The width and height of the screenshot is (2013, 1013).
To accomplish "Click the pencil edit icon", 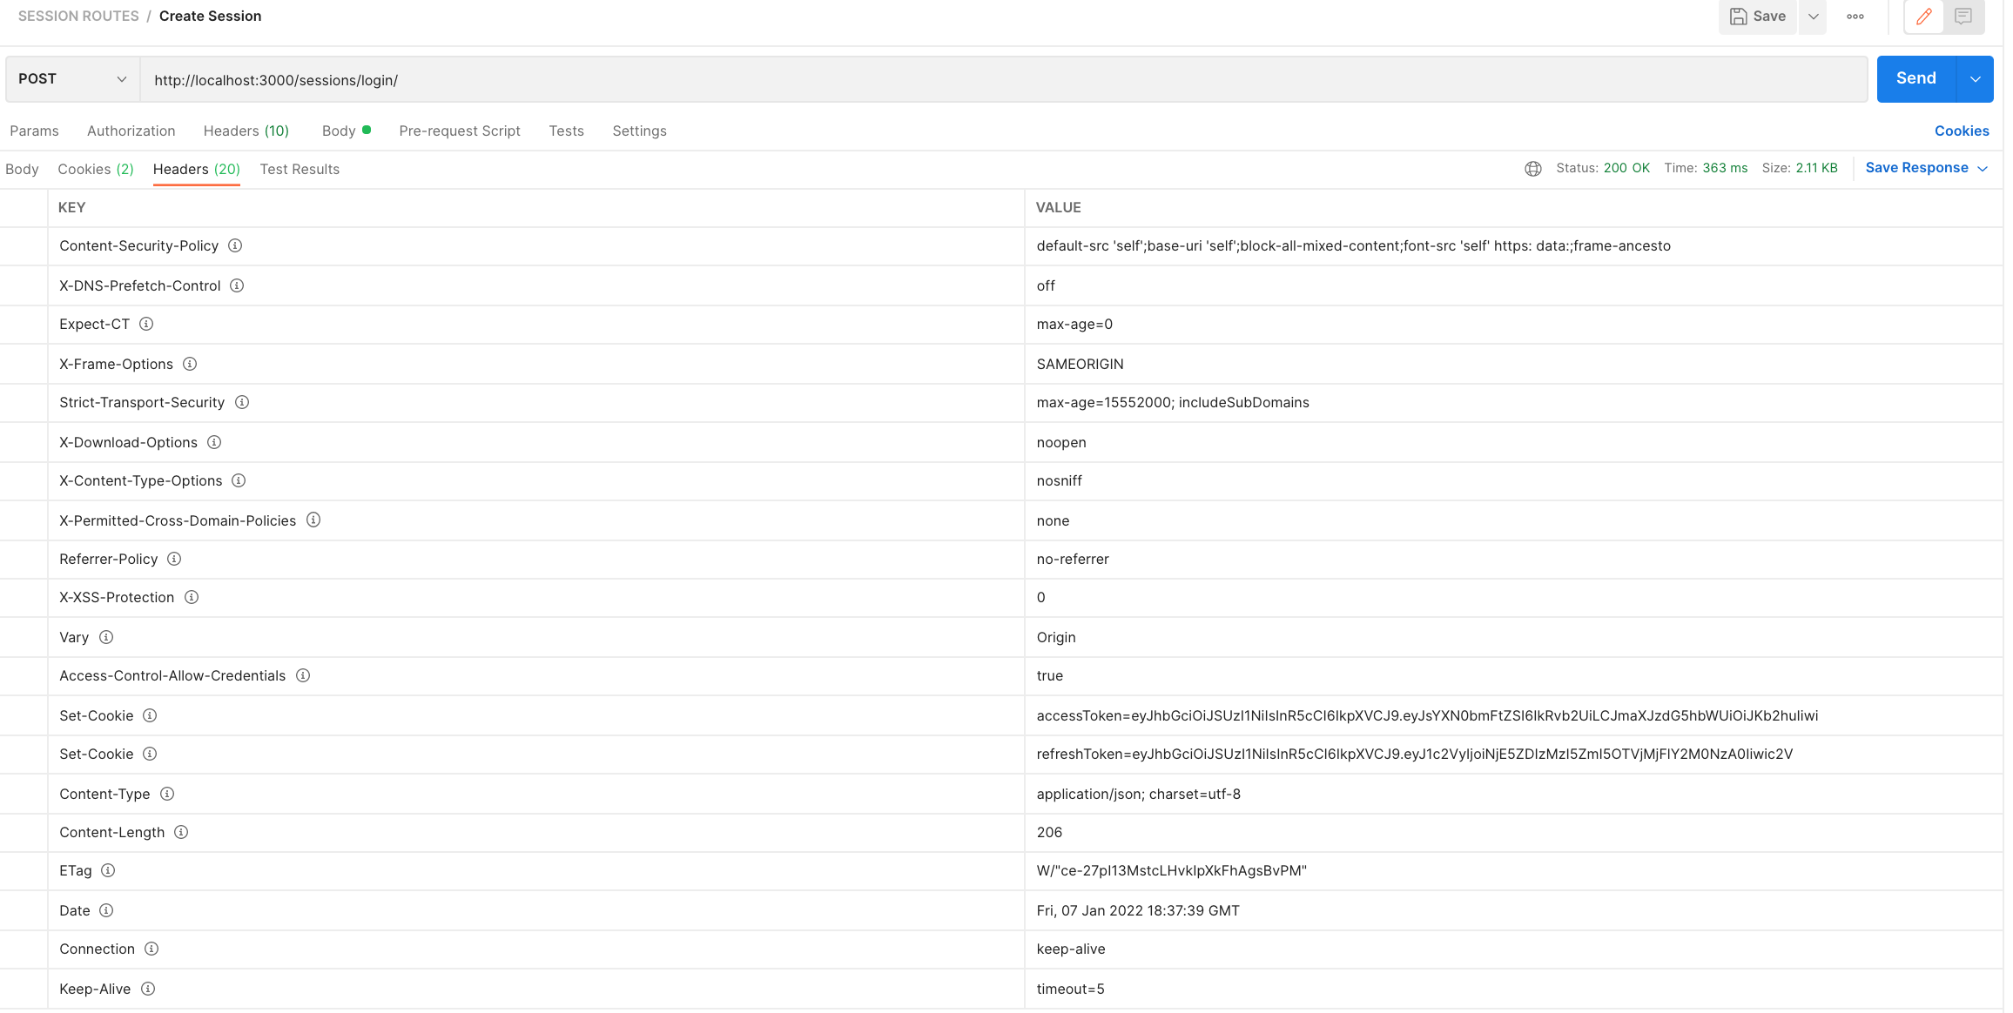I will click(x=1923, y=17).
